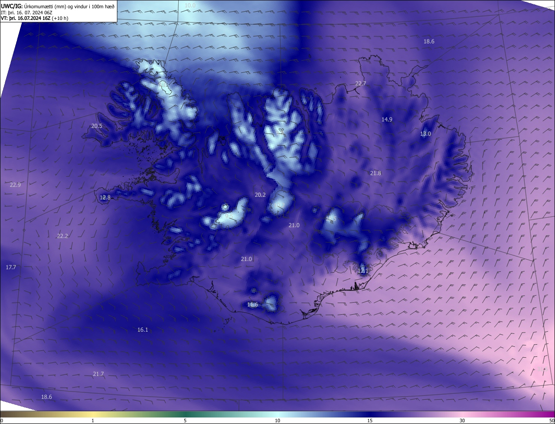This screenshot has height=424, width=555.
Task: Click the 12.8 value label on the map
Action: tap(105, 197)
